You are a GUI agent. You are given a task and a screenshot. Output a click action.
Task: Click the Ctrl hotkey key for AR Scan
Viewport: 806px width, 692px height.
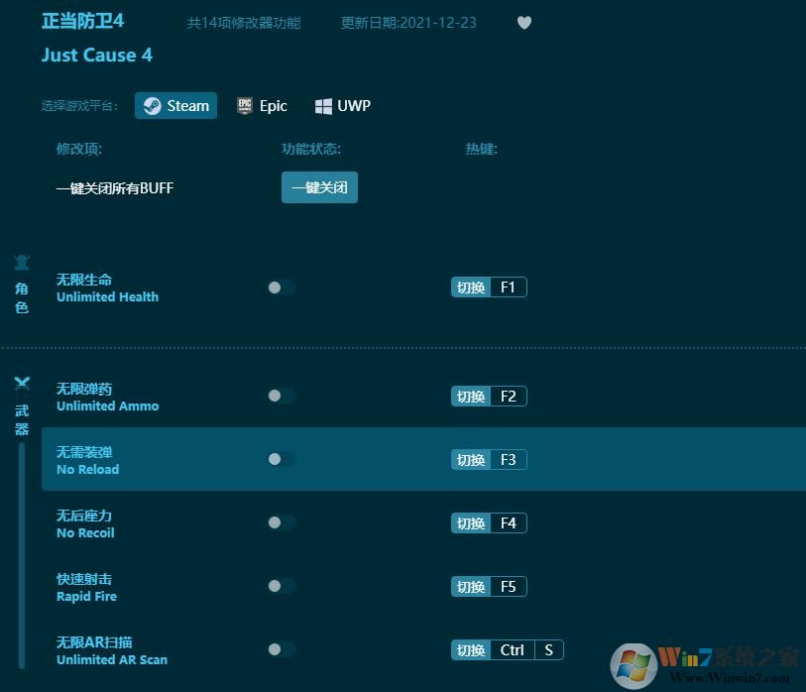512,650
